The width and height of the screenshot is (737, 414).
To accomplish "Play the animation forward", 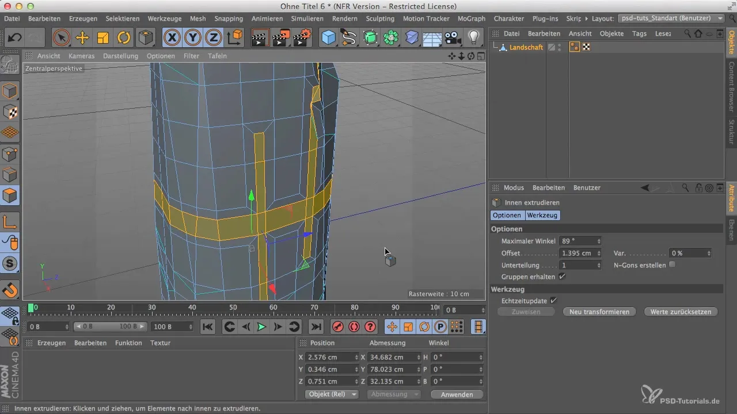I will [x=261, y=327].
